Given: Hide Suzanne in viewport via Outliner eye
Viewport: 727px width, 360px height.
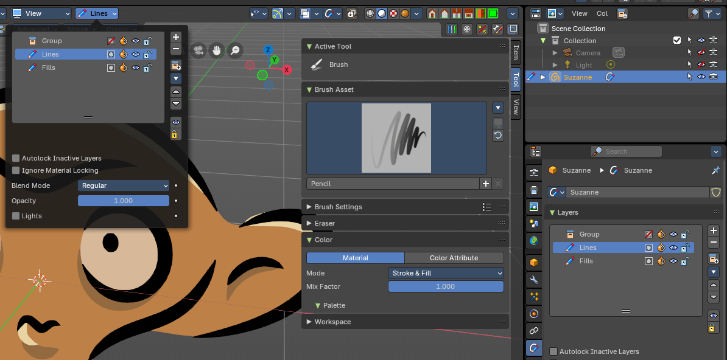Looking at the screenshot, I should pos(701,77).
